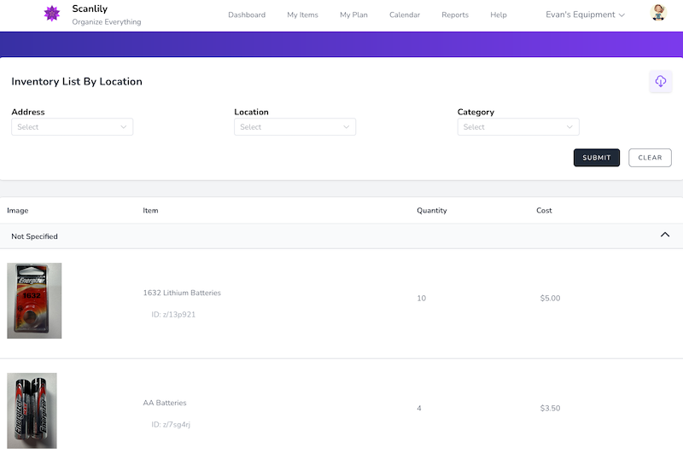The height and width of the screenshot is (459, 683).
Task: Click the AA Batteries product image
Action: point(32,410)
